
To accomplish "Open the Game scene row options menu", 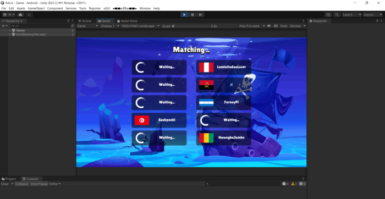I will click(73, 30).
